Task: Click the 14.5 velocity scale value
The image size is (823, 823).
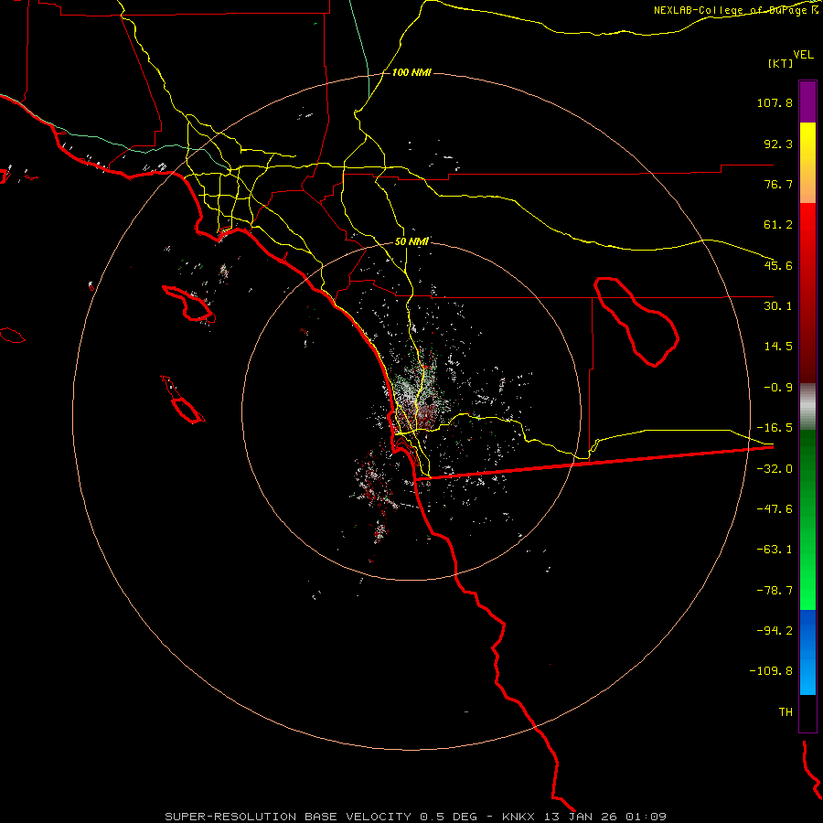Action: click(778, 347)
